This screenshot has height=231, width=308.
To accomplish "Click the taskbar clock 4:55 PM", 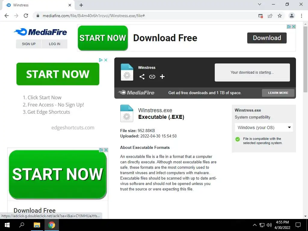I will pyautogui.click(x=282, y=225).
